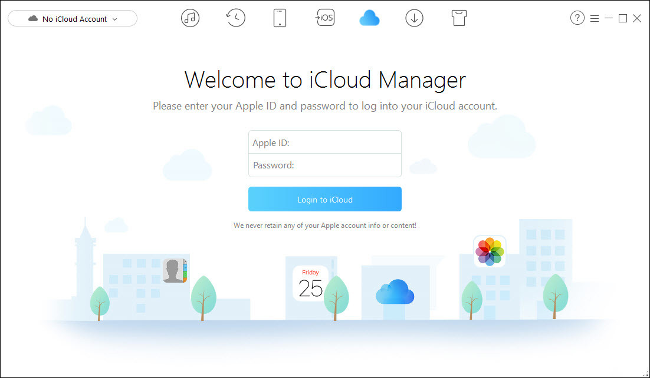Close the iCloud Manager window
This screenshot has width=650, height=378.
tap(637, 18)
